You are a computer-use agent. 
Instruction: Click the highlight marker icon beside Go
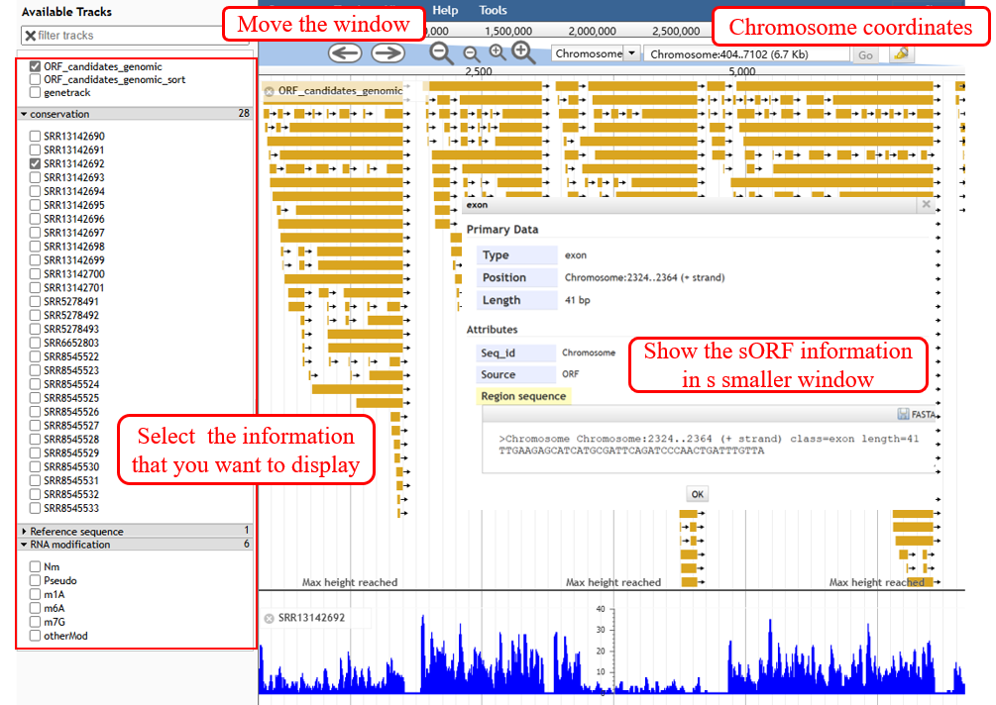tap(901, 54)
